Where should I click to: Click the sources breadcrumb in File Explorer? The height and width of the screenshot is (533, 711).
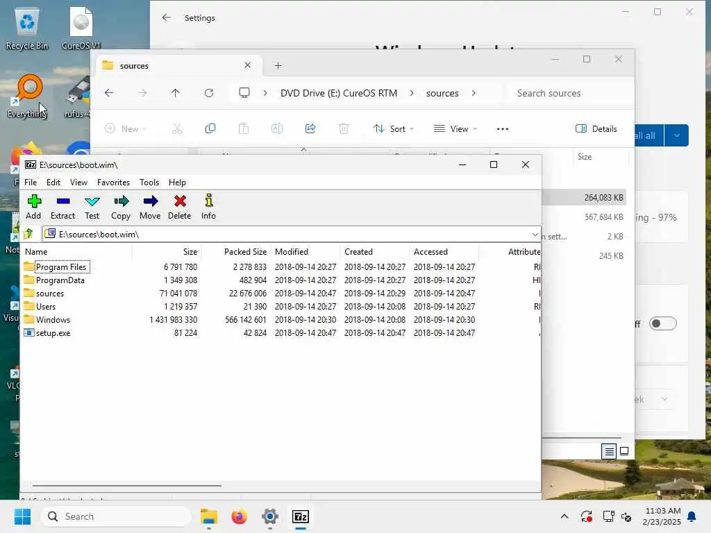point(442,93)
